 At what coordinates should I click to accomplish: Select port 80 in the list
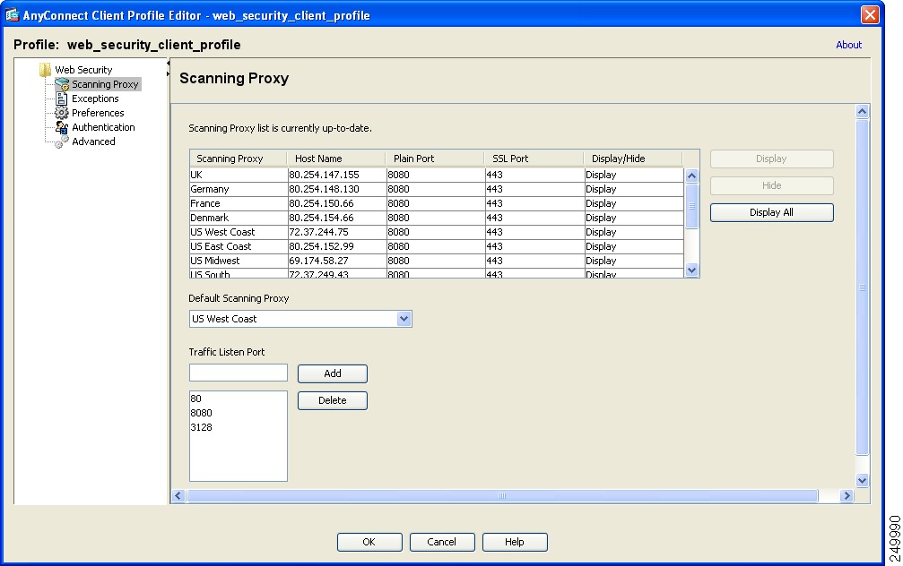(238, 399)
